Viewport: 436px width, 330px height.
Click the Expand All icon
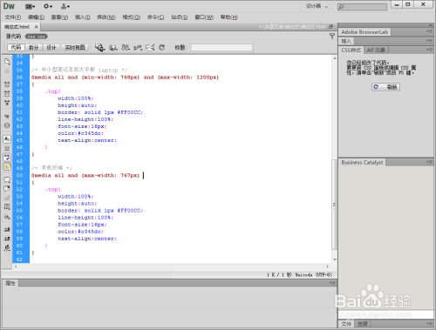click(x=7, y=103)
